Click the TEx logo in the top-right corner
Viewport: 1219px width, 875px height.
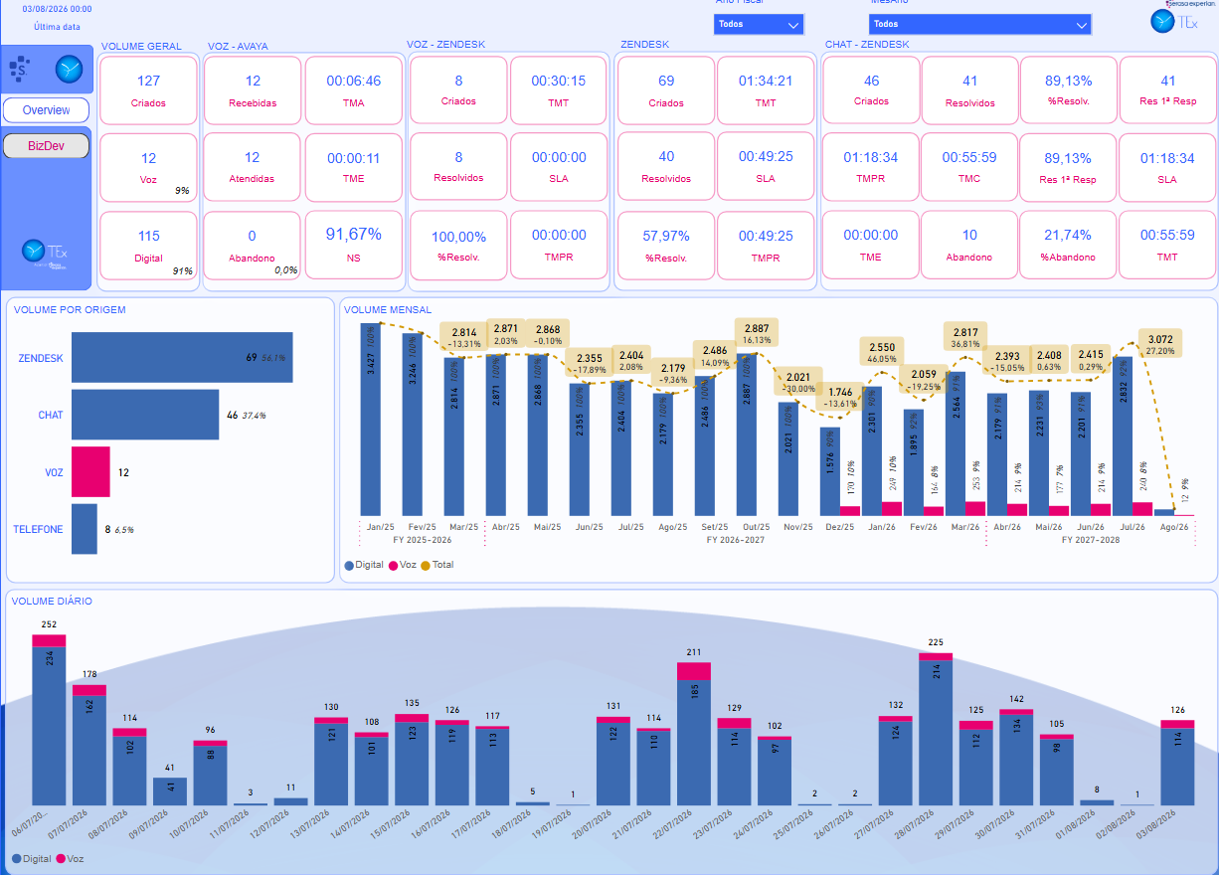(1174, 21)
